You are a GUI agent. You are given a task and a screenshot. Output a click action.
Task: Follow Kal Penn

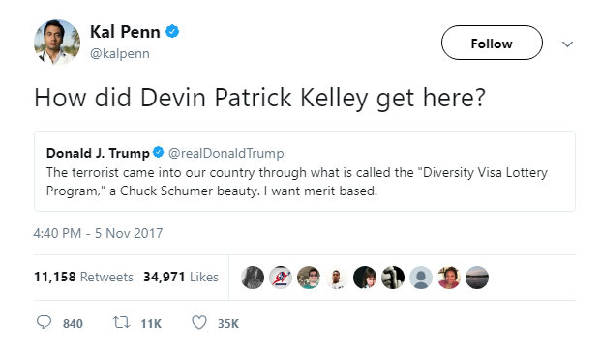pyautogui.click(x=492, y=43)
